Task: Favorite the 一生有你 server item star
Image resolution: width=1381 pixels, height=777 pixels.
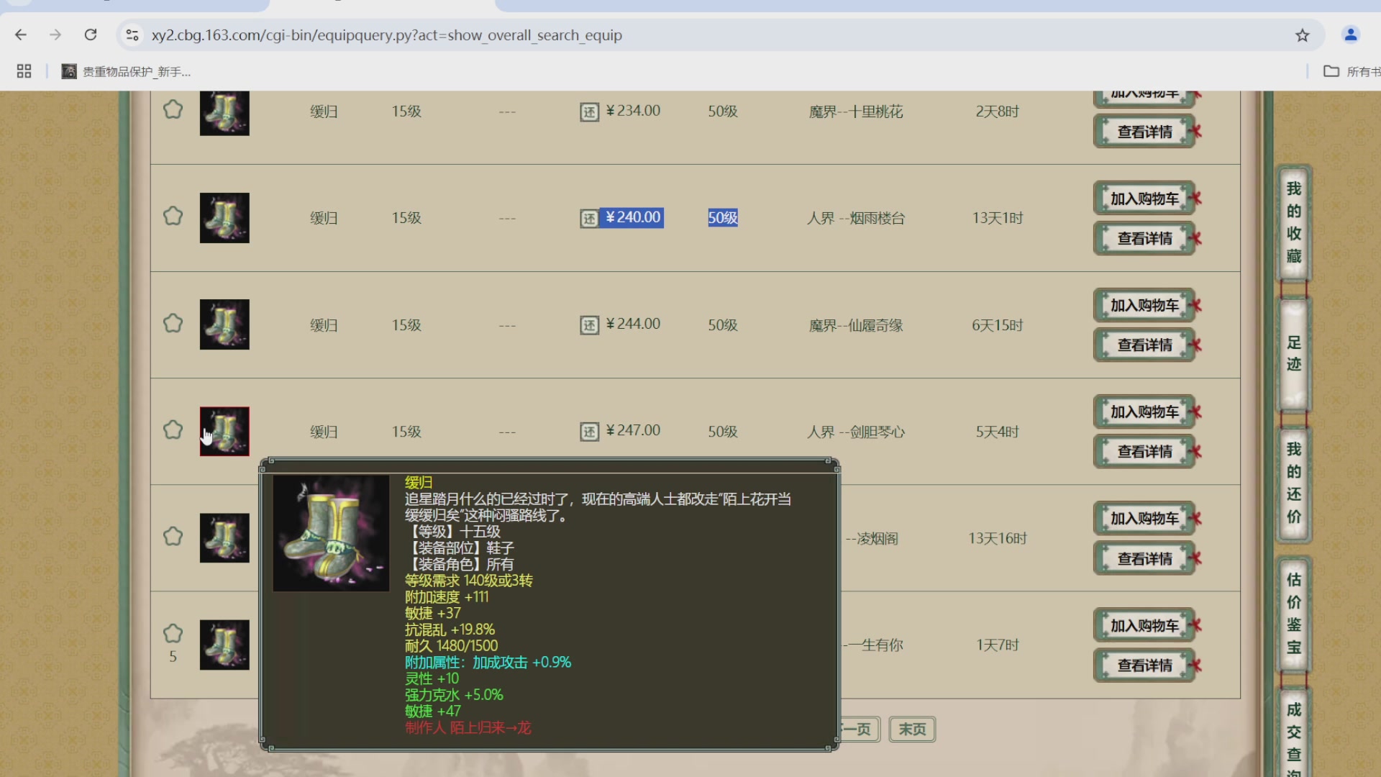Action: pos(173,634)
